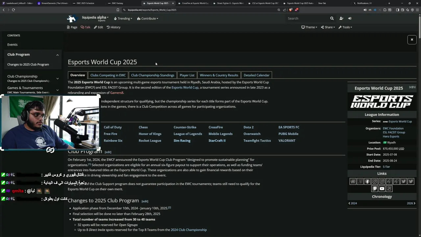Click the bookmark icon in address bar

[x=118, y=10]
